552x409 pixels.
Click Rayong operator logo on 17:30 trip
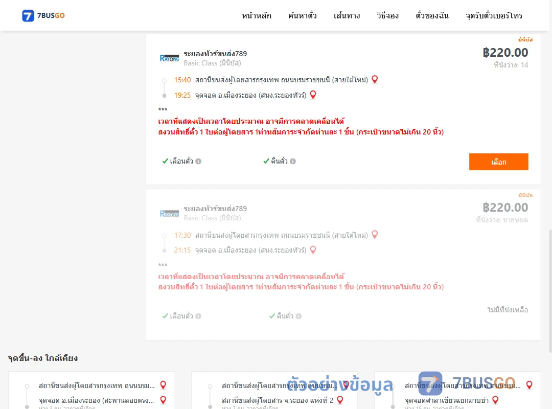169,214
